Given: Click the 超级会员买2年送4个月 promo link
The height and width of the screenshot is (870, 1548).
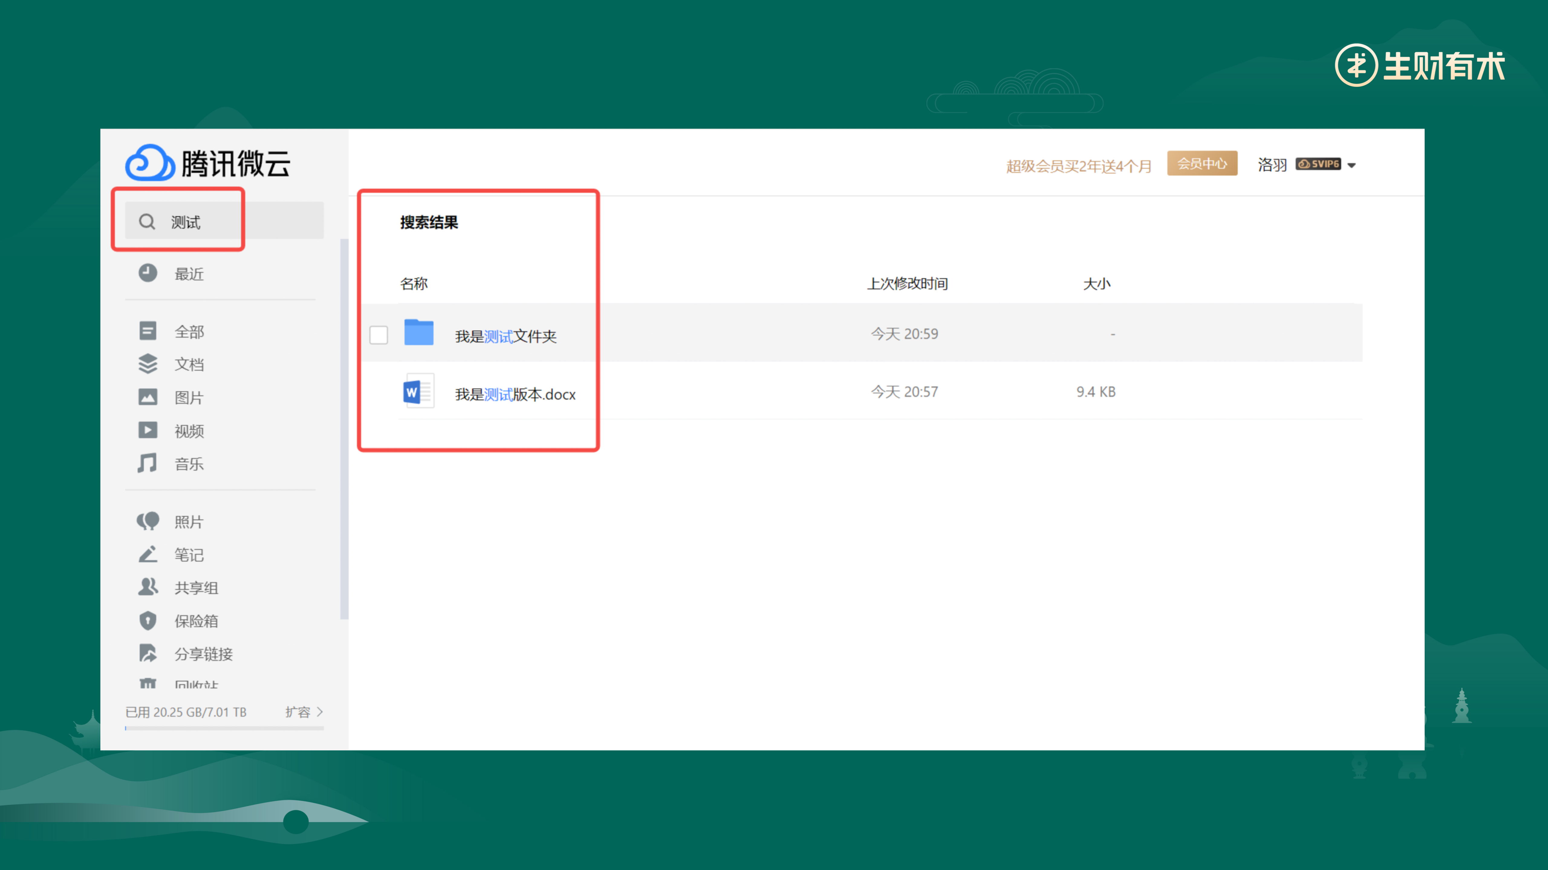Looking at the screenshot, I should tap(1079, 166).
